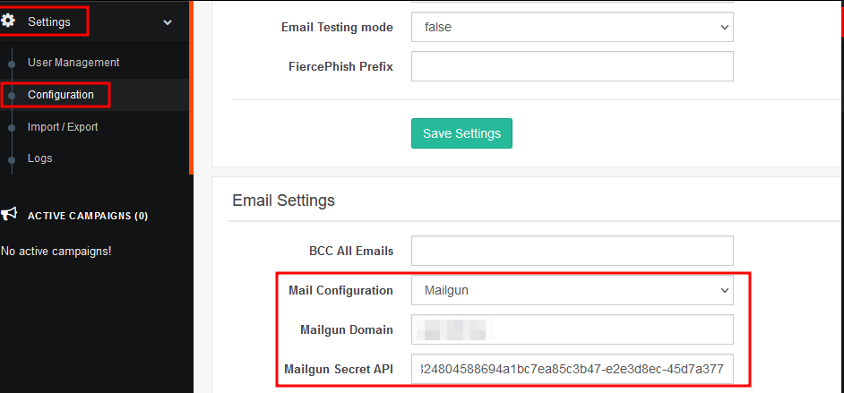Click the Active Campaigns (0) header
Image resolution: width=844 pixels, height=393 pixels.
tap(88, 216)
